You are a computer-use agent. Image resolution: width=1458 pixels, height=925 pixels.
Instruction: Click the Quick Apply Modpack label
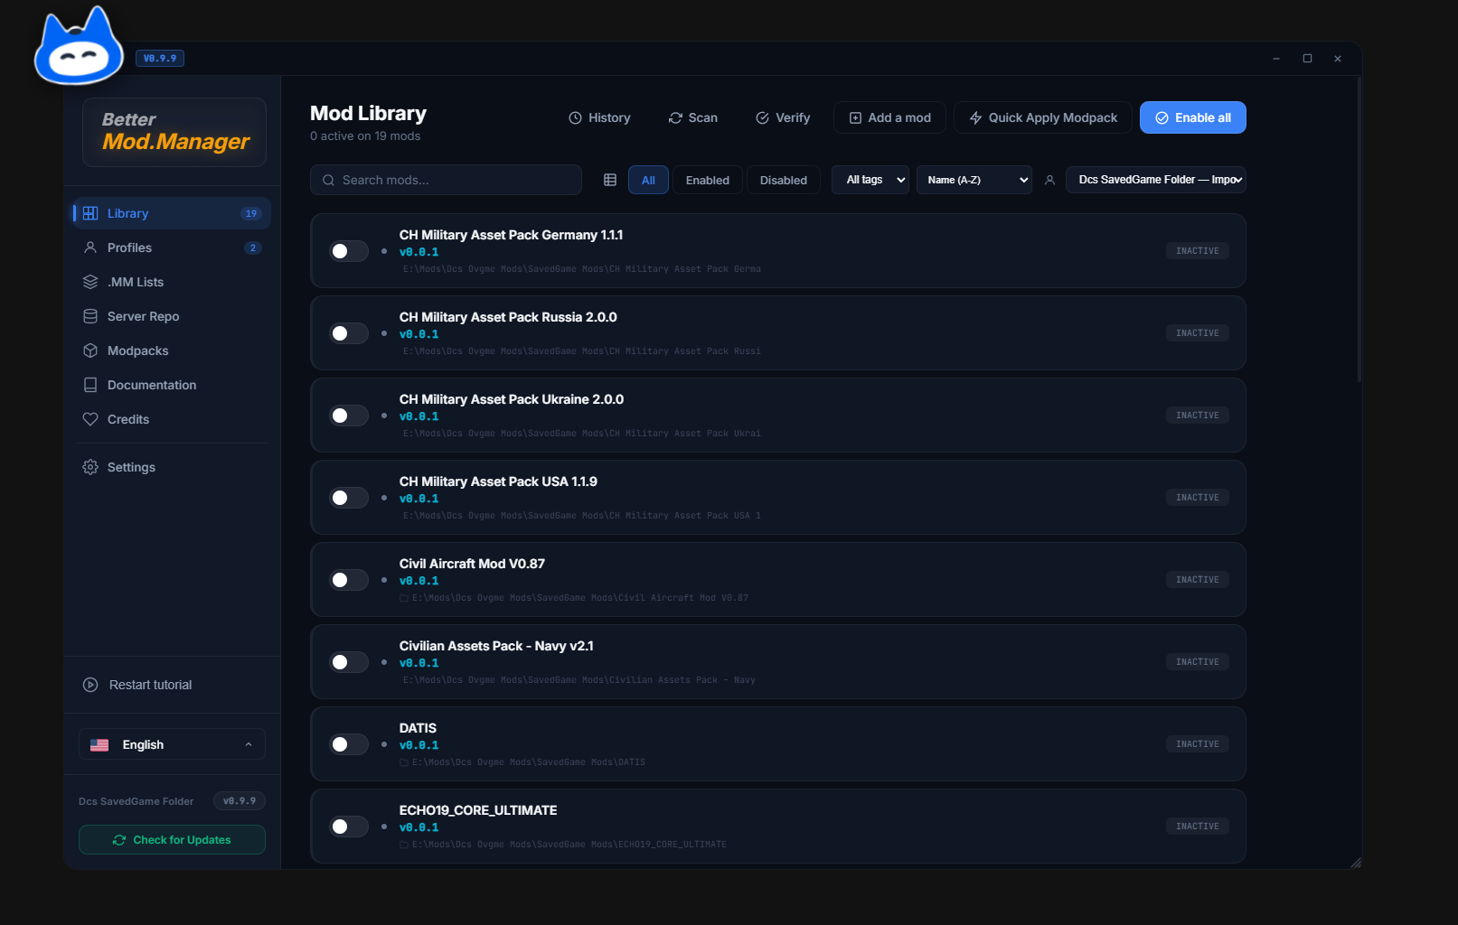pos(1053,118)
